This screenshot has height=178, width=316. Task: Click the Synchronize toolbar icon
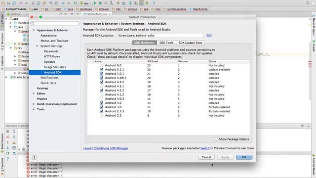point(14,3)
